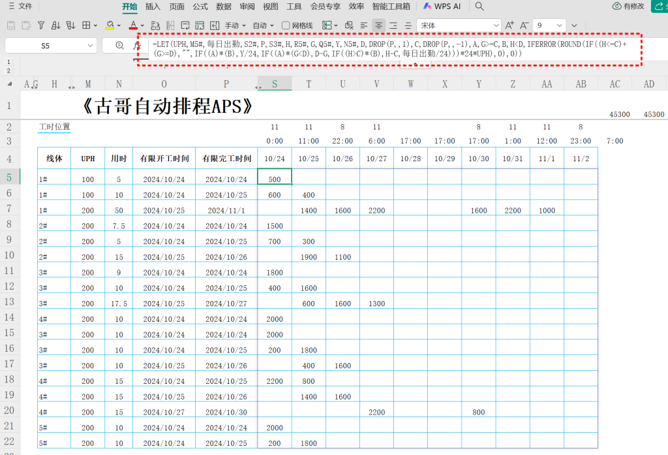The height and width of the screenshot is (455, 668).
Task: Click the select-all corner triangle of the grid
Action: 9,84
